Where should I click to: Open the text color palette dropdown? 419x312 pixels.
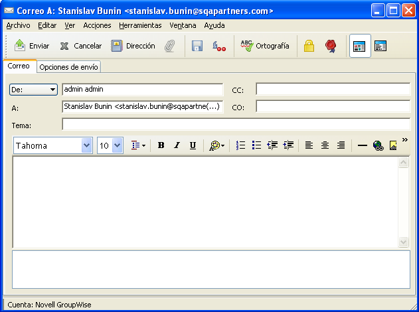[216, 146]
